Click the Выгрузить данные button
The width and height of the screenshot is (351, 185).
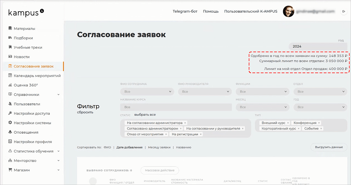[329, 147]
